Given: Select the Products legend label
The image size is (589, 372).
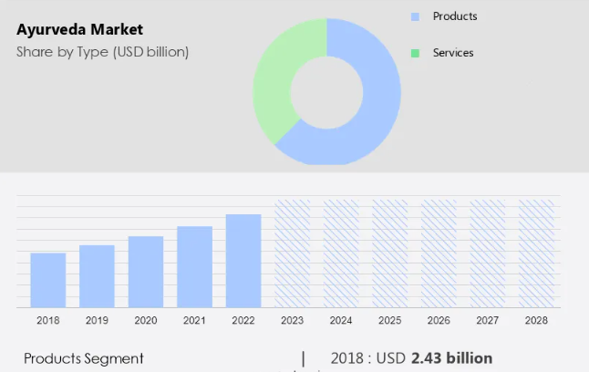Looking at the screenshot, I should point(455,16).
